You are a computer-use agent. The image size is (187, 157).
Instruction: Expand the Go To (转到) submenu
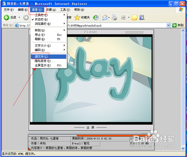49,30
